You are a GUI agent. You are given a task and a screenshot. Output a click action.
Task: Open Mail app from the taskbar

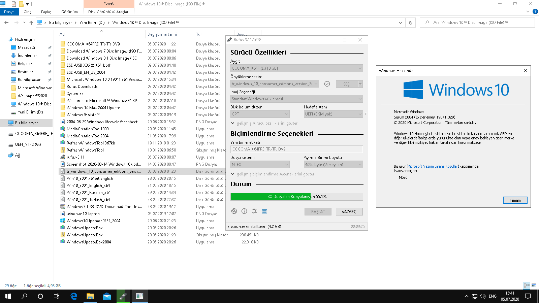[107, 296]
